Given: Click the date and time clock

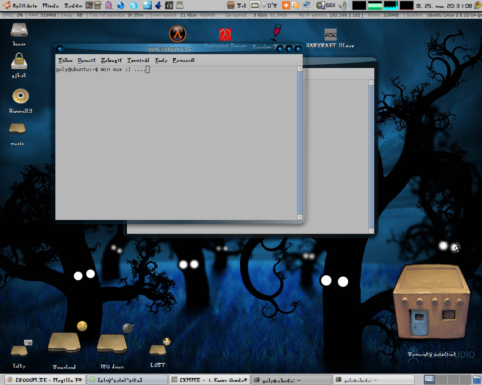Looking at the screenshot, I should pos(444,6).
